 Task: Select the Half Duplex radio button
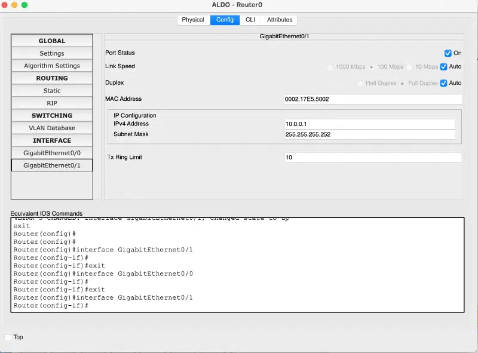(x=360, y=83)
